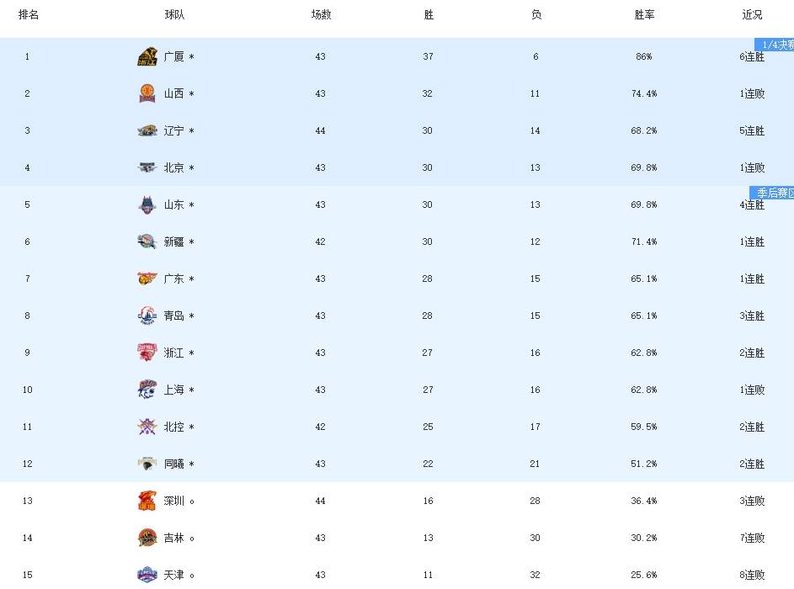The image size is (794, 589).
Task: Open the 新疆 team name link
Action: point(174,242)
